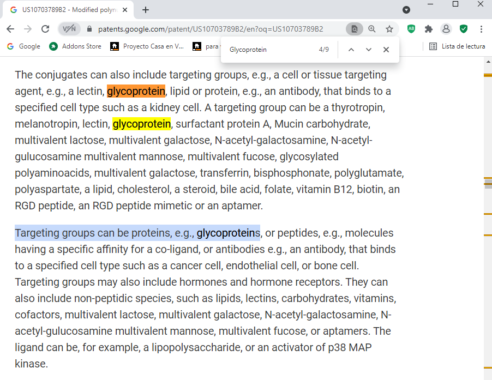The height and width of the screenshot is (380, 492).
Task: Click the Glycoprotein find text field
Action: [270, 50]
